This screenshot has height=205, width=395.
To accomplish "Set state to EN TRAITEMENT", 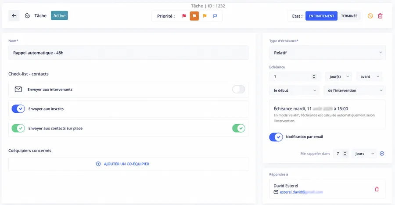I will [321, 16].
